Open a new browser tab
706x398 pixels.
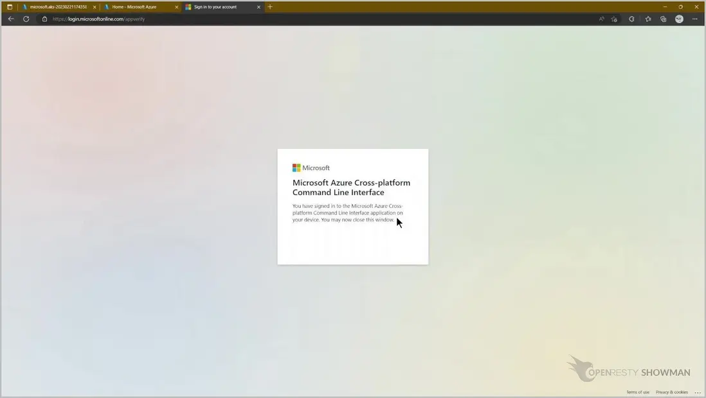pyautogui.click(x=270, y=7)
